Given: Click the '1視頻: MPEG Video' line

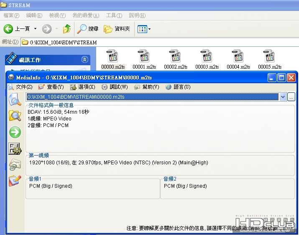Looking at the screenshot, I should (x=49, y=119).
